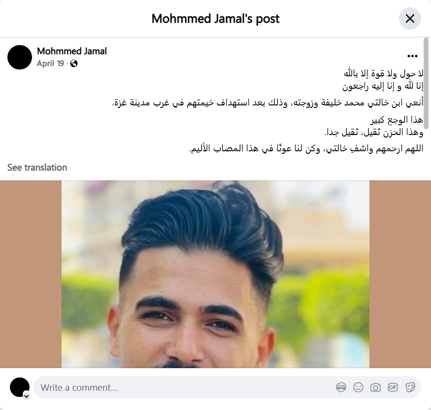The width and height of the screenshot is (431, 410).
Task: Open the emoji picker in comment box
Action: click(358, 387)
